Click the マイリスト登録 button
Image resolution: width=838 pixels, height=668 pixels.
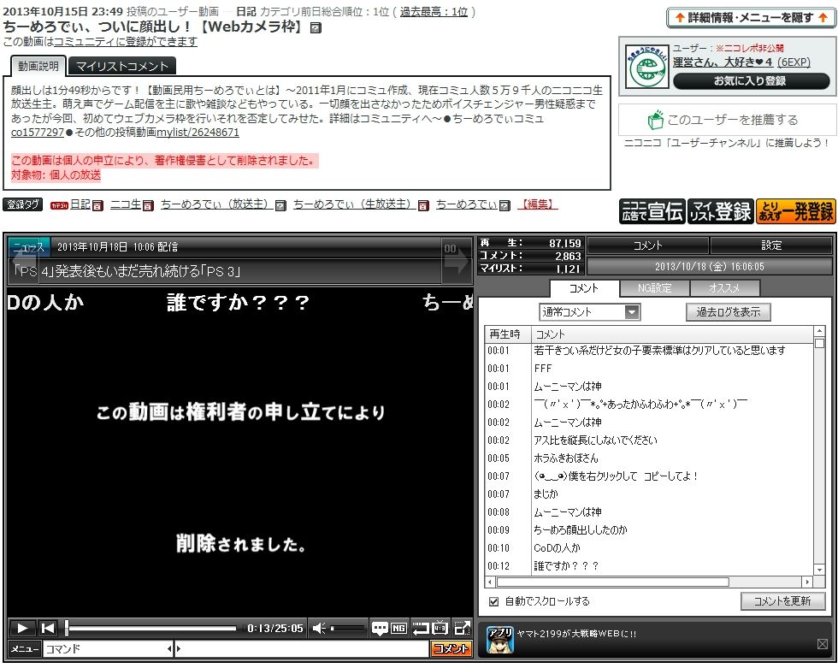click(x=720, y=211)
